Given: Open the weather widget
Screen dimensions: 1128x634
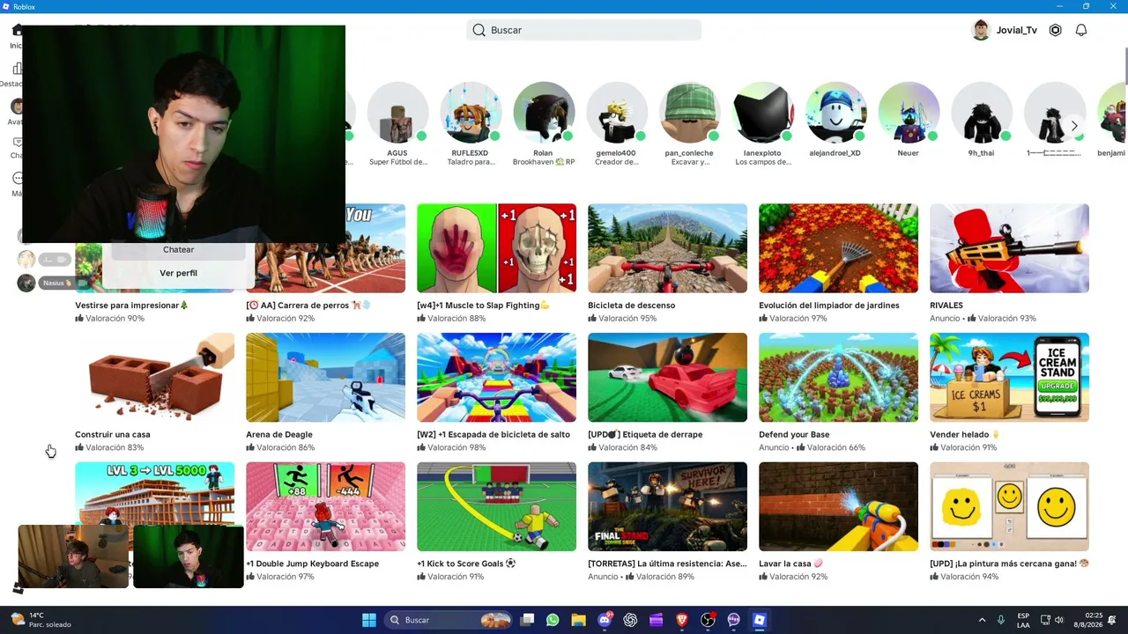Looking at the screenshot, I should (41, 620).
